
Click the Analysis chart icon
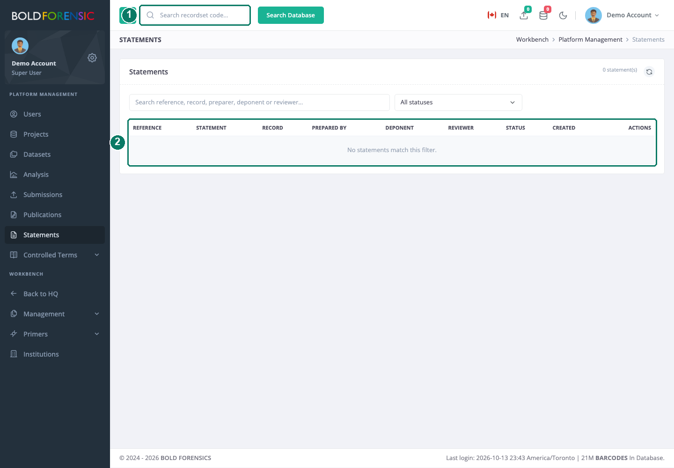click(14, 175)
